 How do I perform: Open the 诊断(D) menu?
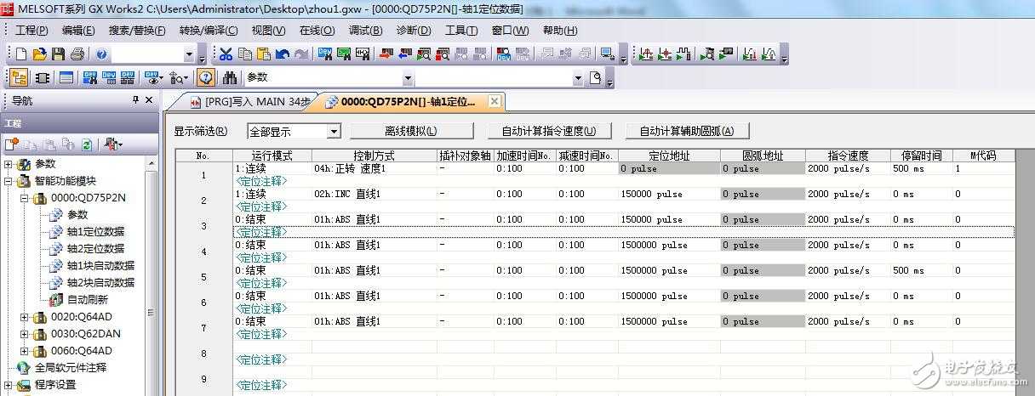tap(414, 31)
